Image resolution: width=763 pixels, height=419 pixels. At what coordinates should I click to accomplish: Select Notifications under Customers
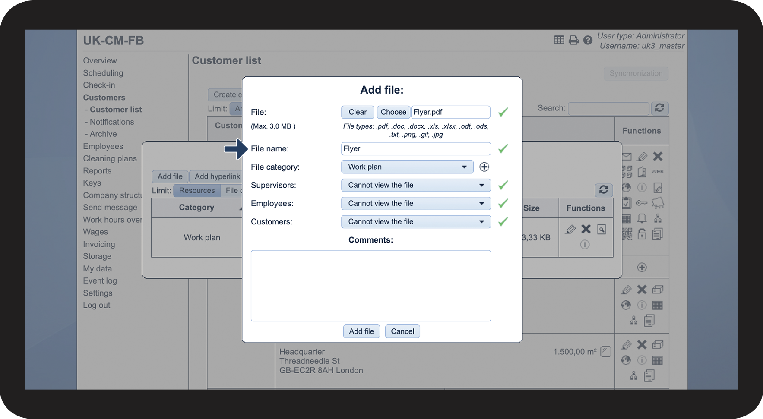pos(112,122)
